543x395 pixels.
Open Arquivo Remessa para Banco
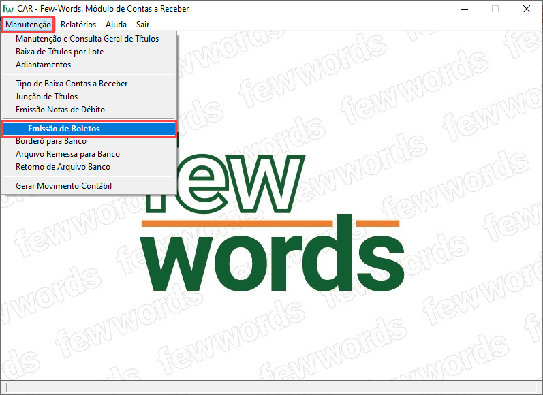pos(89,154)
